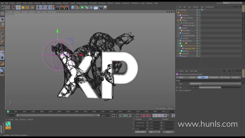The image size is (245, 138).
Task: Select Polygons mode cube icon
Action: coord(2,43)
